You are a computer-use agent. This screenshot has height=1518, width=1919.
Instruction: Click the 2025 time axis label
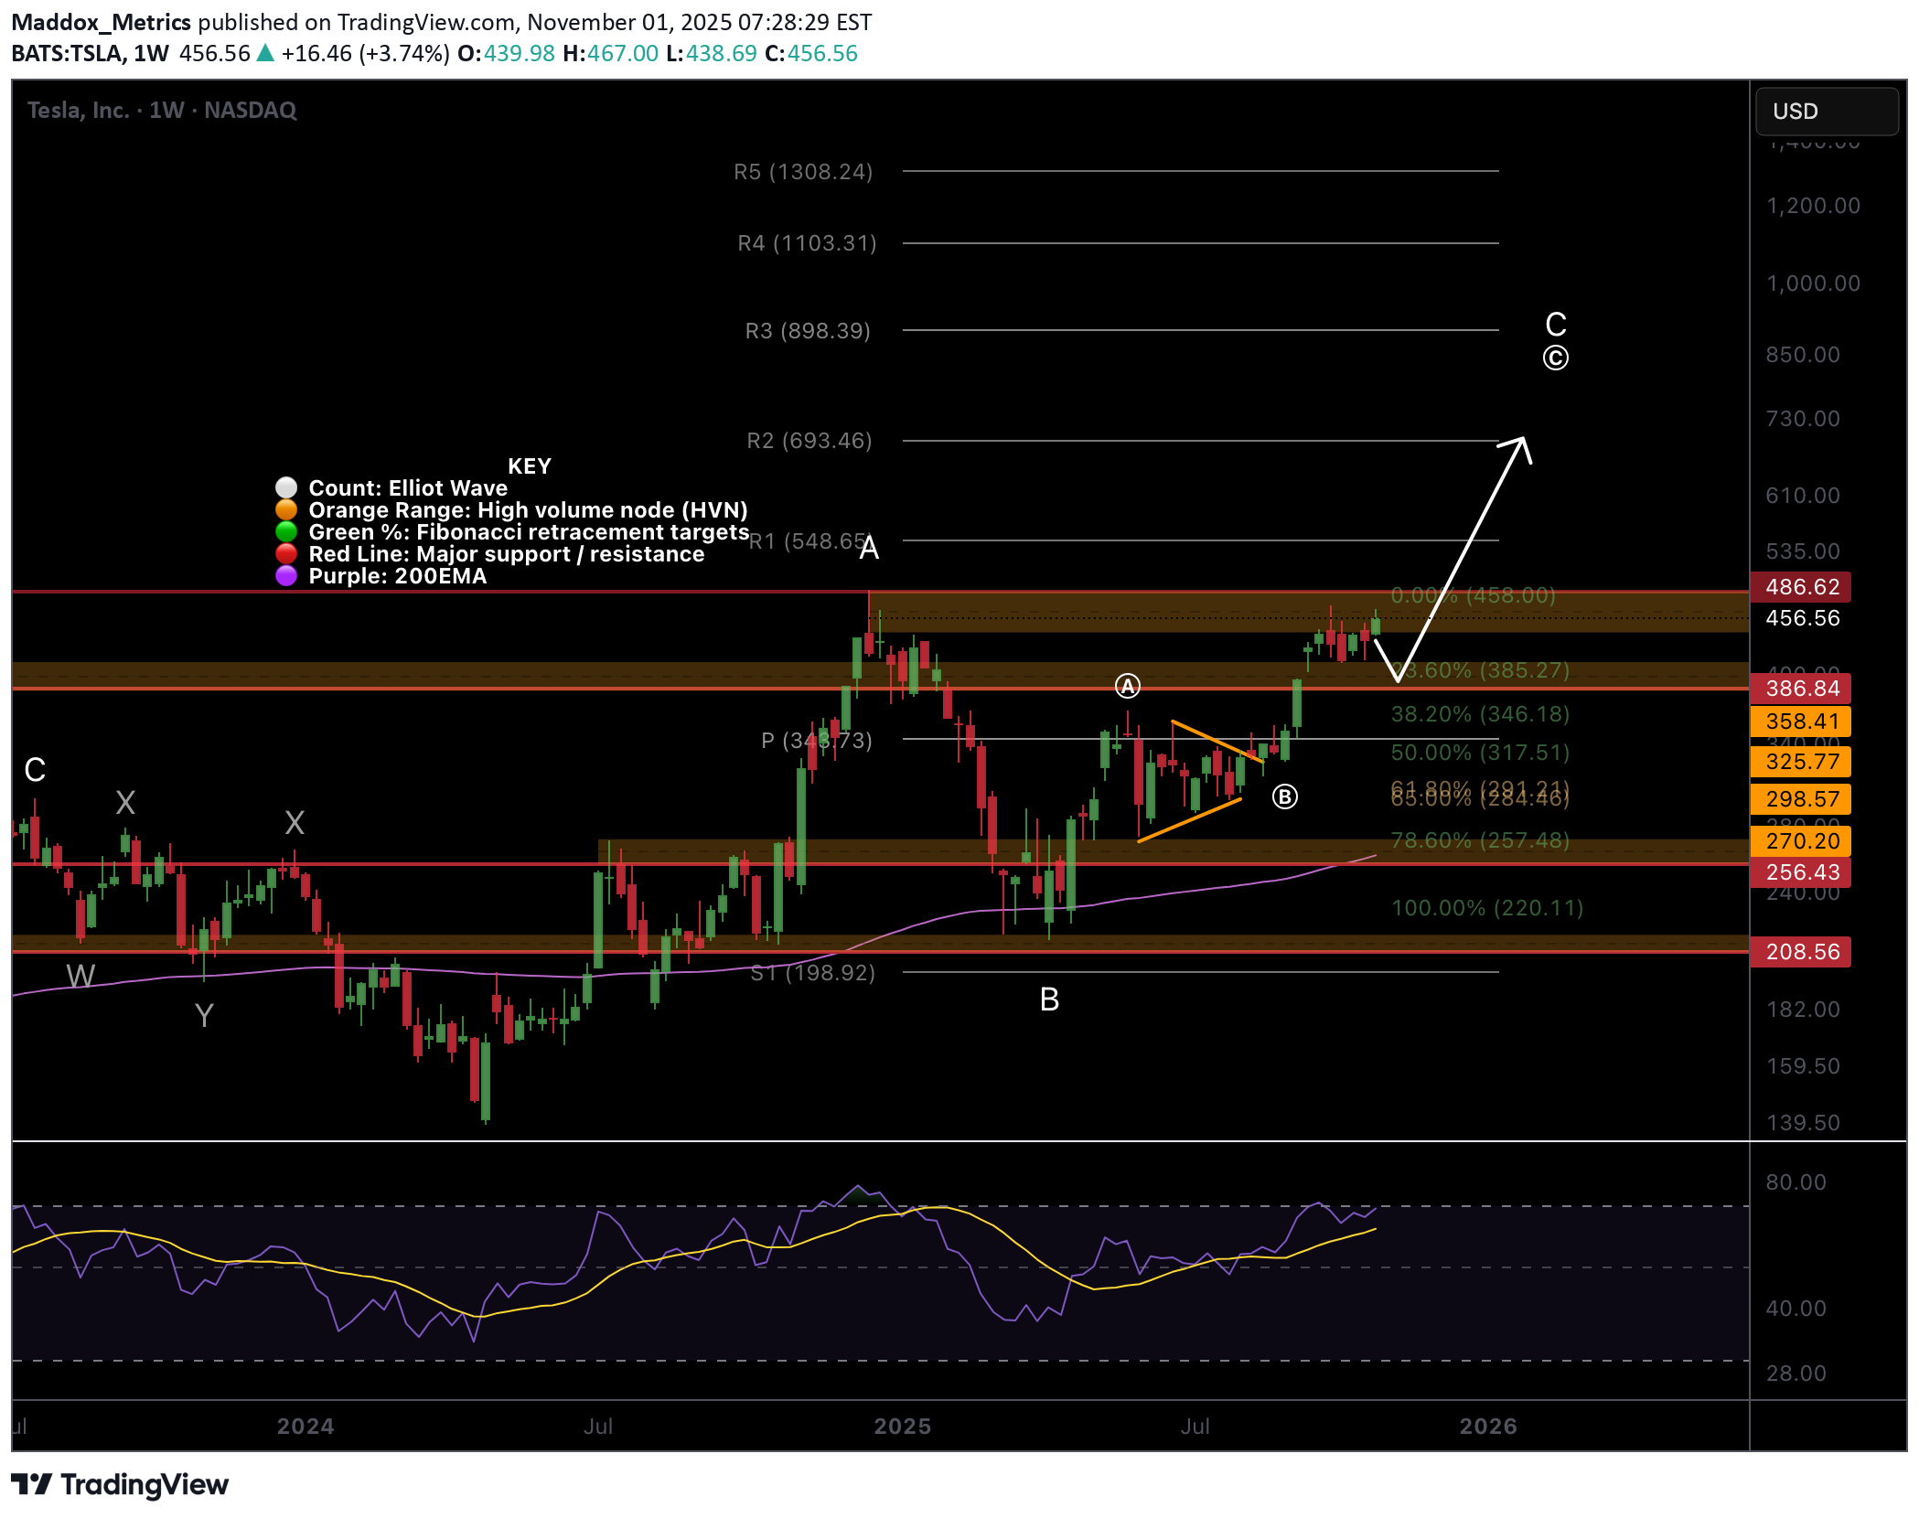[902, 1426]
